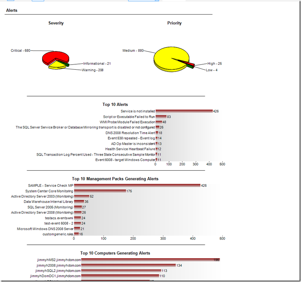Screen dimensions: 301x282
Task: Click 'DNS 2008 Resolution Time Alert'
Action: click(x=130, y=133)
